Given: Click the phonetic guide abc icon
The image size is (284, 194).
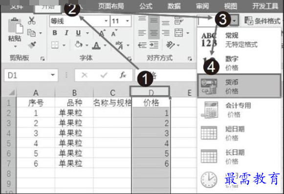Looking at the screenshot, I should (119, 45).
